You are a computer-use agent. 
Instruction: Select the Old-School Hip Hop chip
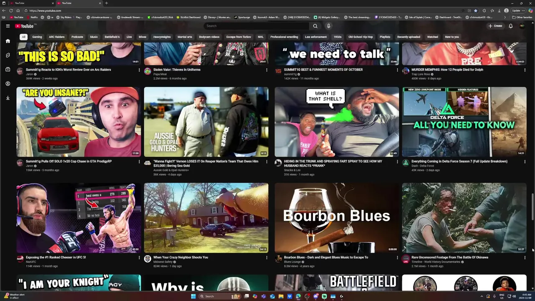click(360, 37)
